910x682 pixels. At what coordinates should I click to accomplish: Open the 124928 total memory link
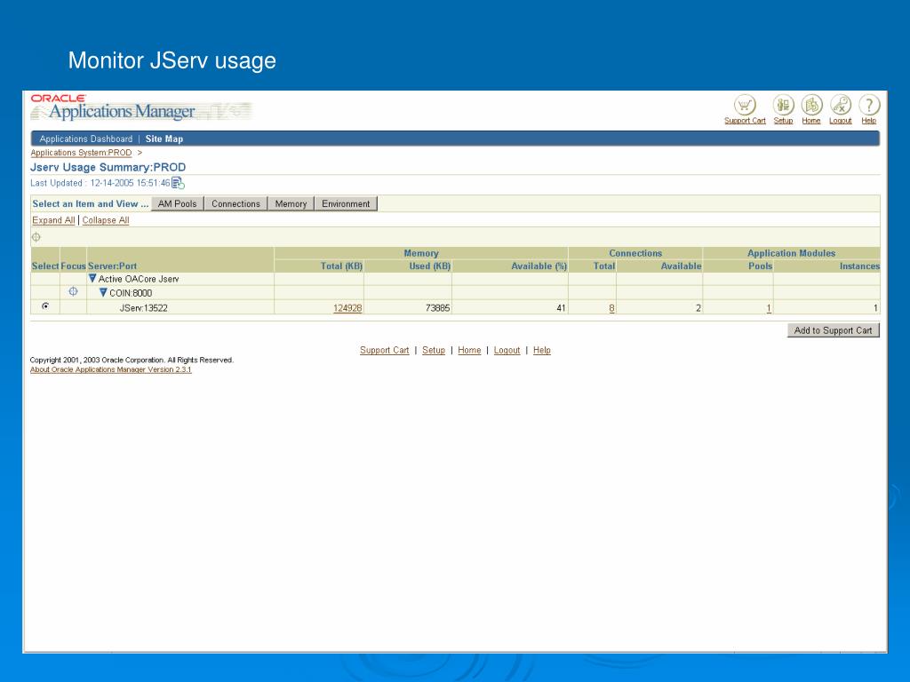click(x=347, y=308)
